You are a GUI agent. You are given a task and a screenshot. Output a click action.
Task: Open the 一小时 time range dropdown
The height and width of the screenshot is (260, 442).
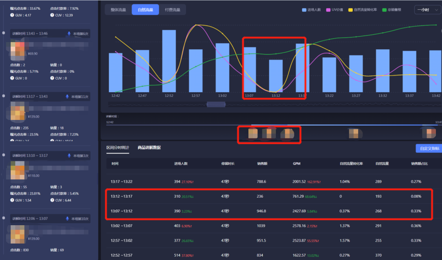point(427,10)
